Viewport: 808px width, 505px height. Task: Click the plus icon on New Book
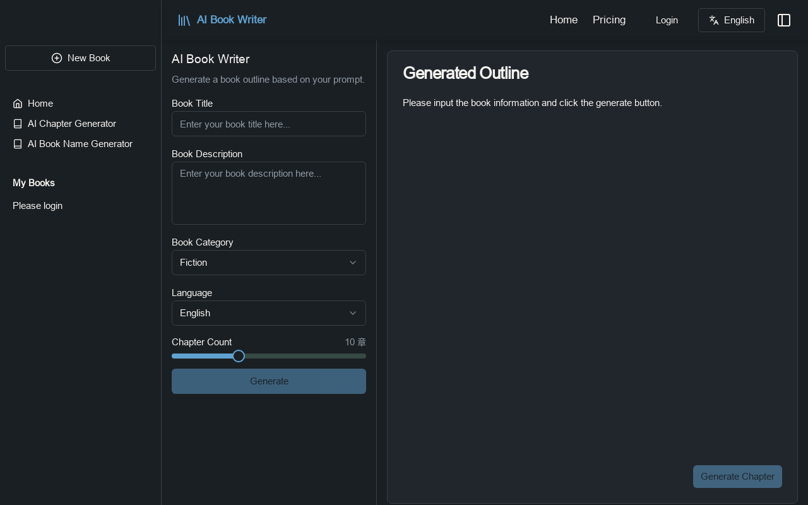[x=57, y=58]
